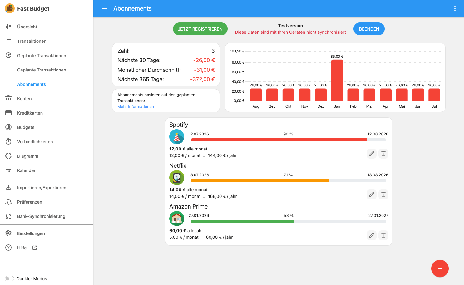The height and width of the screenshot is (285, 464).
Task: Open the Mehr Informationen link
Action: tap(136, 107)
